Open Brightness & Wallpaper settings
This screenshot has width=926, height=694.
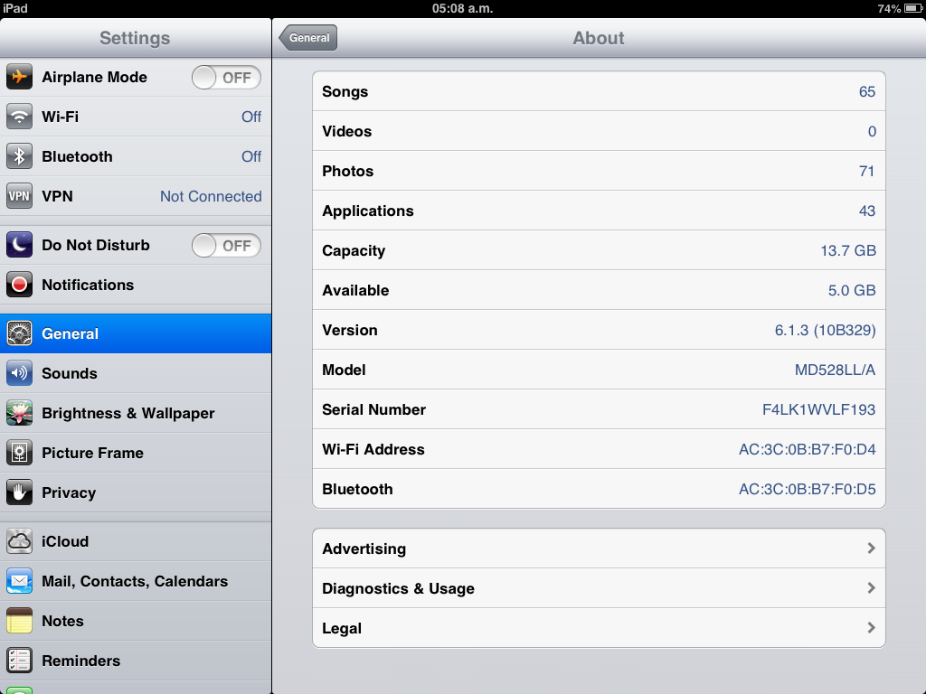pyautogui.click(x=136, y=413)
